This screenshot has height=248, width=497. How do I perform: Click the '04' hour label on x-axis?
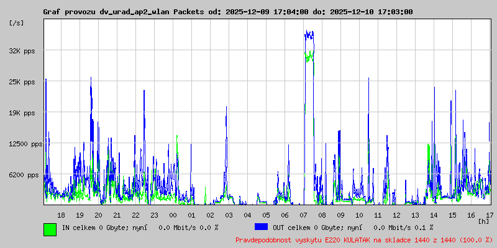(247, 215)
